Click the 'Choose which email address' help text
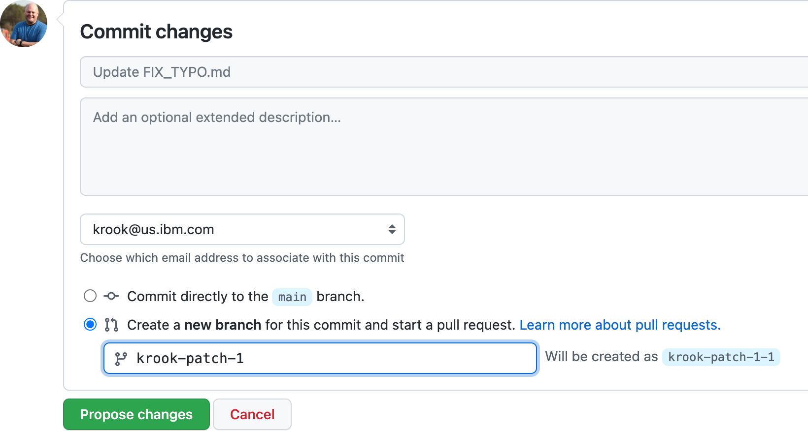The width and height of the screenshot is (808, 431). click(x=242, y=258)
